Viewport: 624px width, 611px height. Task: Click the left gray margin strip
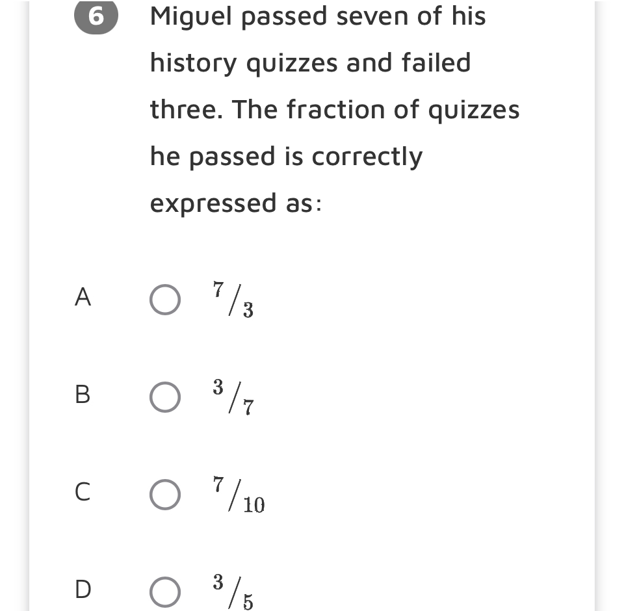coord(13,305)
